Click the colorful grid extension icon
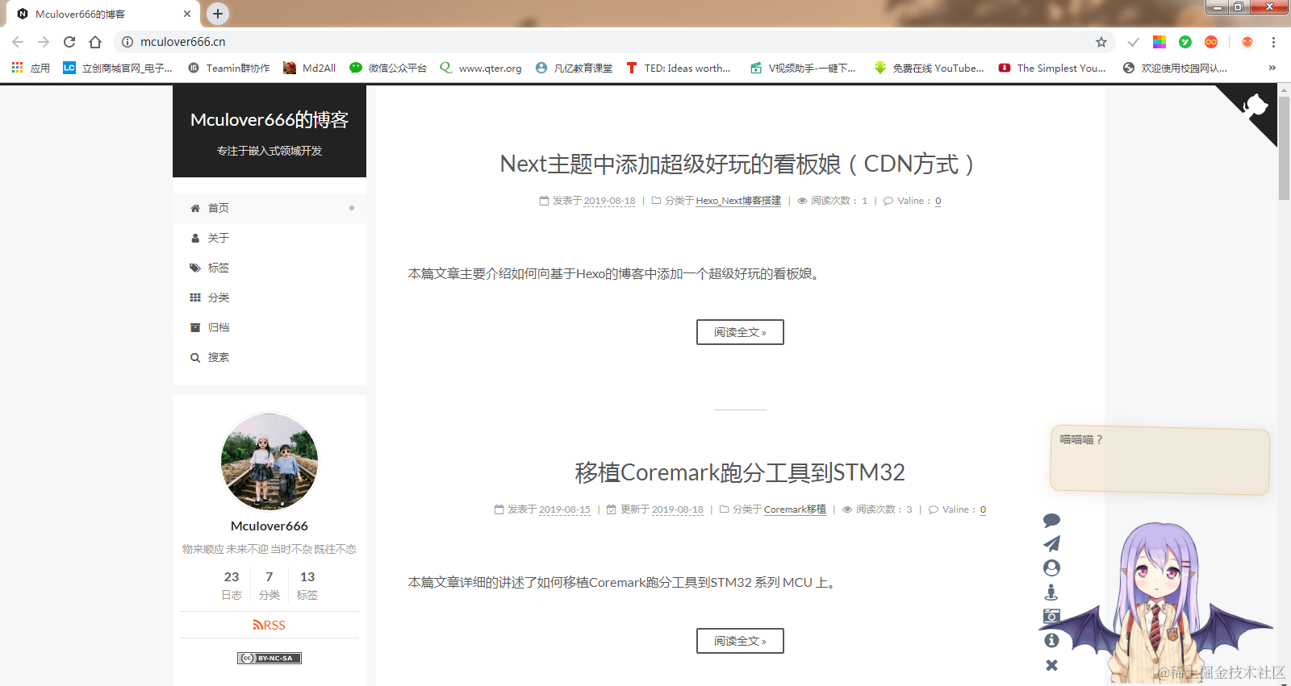Image resolution: width=1291 pixels, height=686 pixels. (x=1159, y=42)
